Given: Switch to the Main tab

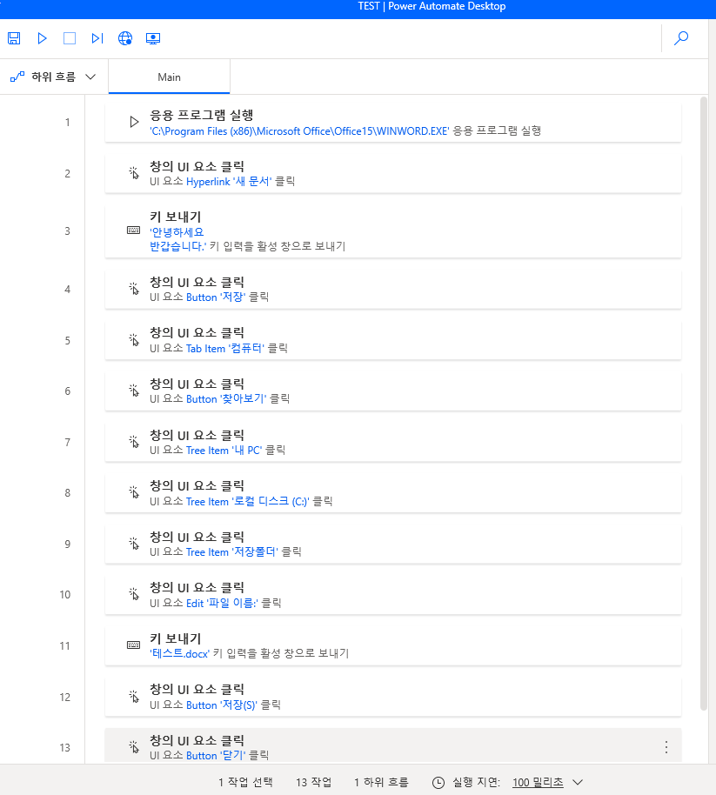Looking at the screenshot, I should (169, 77).
